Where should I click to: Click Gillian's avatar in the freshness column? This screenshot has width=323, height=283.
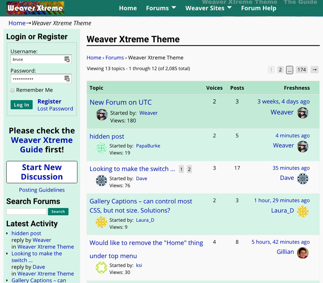coord(303,252)
